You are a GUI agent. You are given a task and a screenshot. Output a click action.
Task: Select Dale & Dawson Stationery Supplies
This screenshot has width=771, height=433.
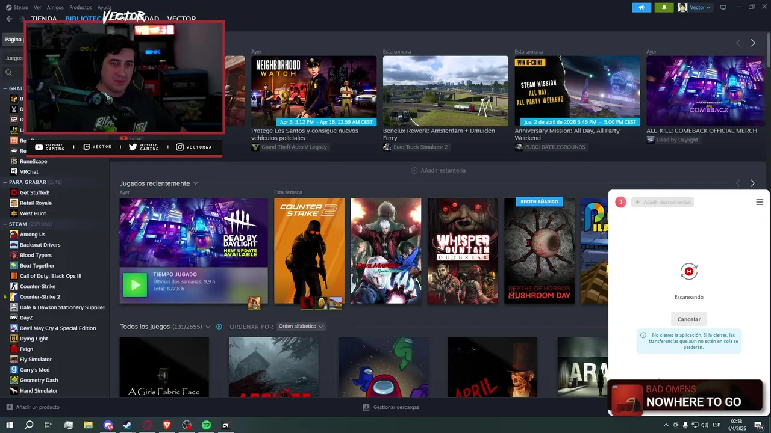click(x=62, y=307)
